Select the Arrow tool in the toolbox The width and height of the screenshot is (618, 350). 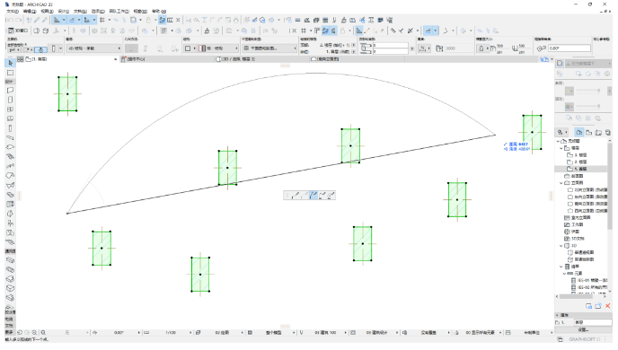tap(10, 63)
